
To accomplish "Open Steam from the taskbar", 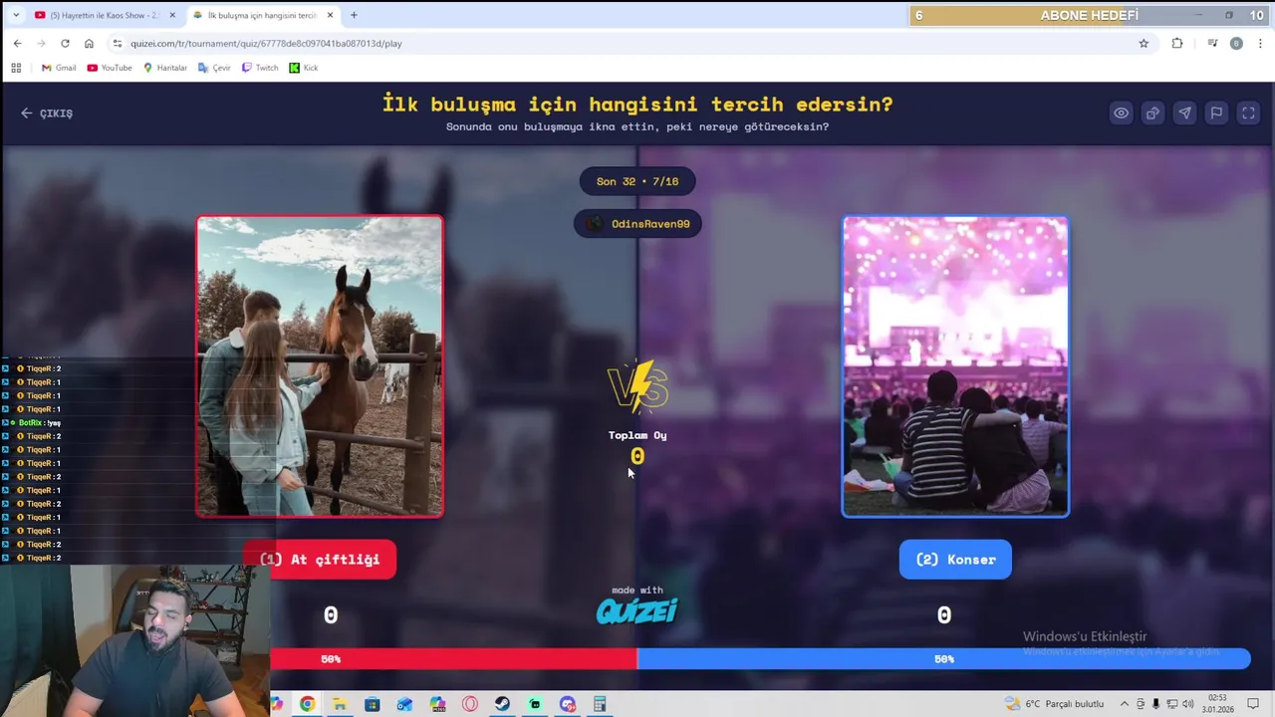I will tap(502, 704).
